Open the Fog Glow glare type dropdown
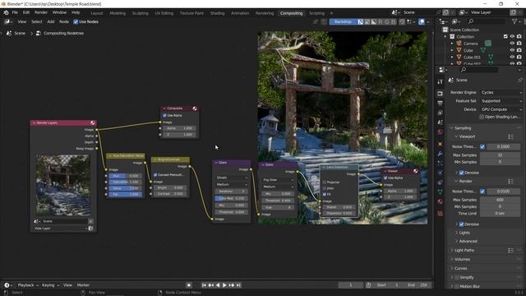The height and width of the screenshot is (296, 526). click(x=278, y=180)
